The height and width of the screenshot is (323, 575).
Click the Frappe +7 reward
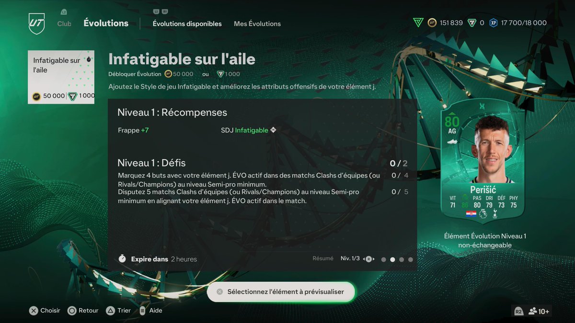[x=133, y=130]
